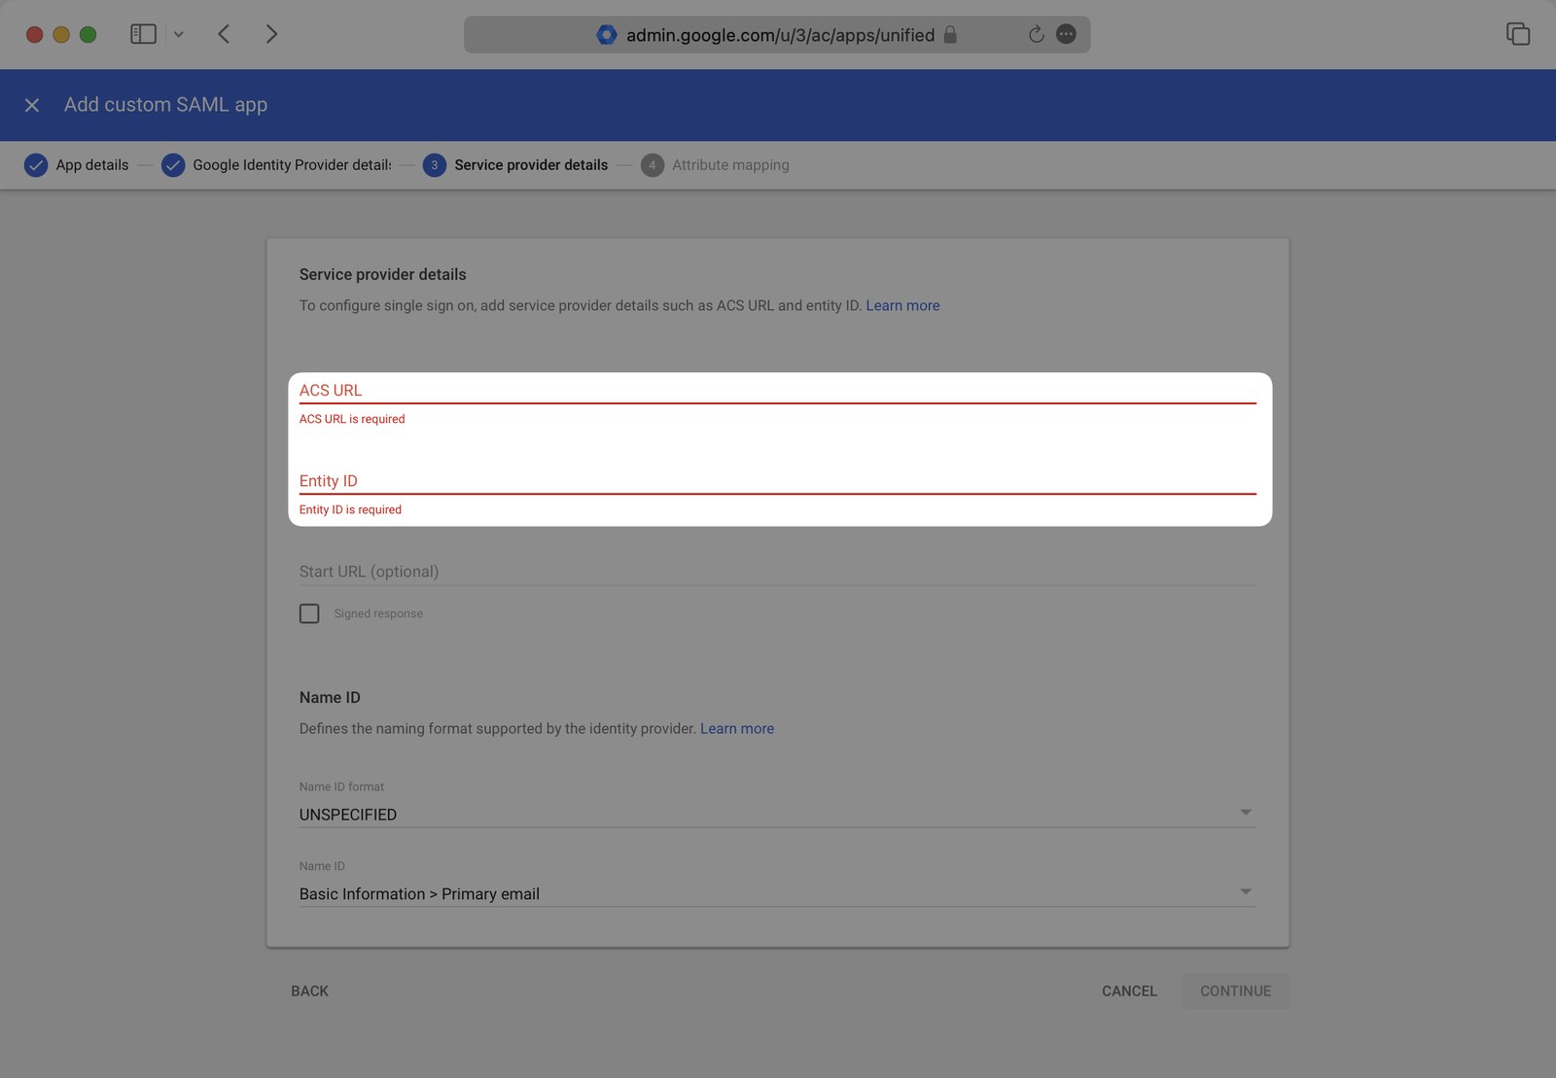Viewport: 1556px width, 1078px height.
Task: Select the Attribute mapping step
Action: tap(715, 165)
